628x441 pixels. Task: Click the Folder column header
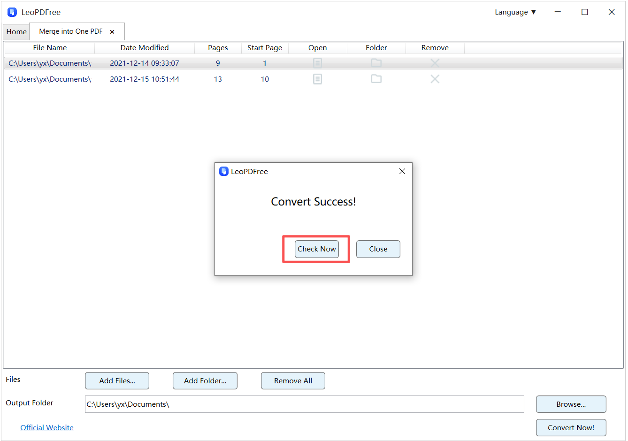point(376,48)
